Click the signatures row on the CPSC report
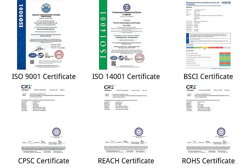Viewport: 252px width, 168px height. [x=44, y=142]
